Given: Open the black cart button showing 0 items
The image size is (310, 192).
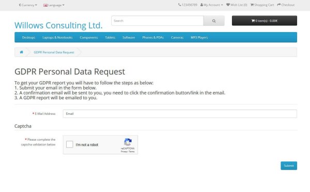Looking at the screenshot, I should [x=265, y=21].
